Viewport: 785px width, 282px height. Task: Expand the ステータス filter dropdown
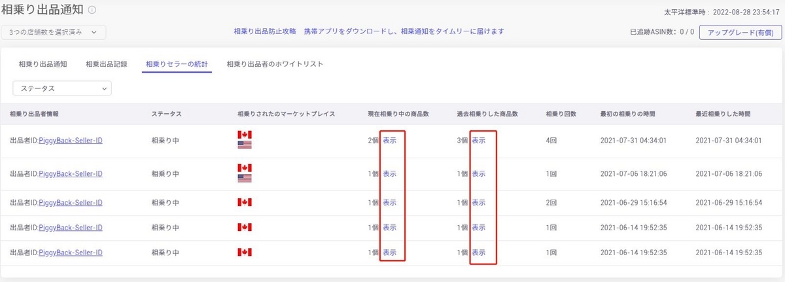[x=62, y=88]
